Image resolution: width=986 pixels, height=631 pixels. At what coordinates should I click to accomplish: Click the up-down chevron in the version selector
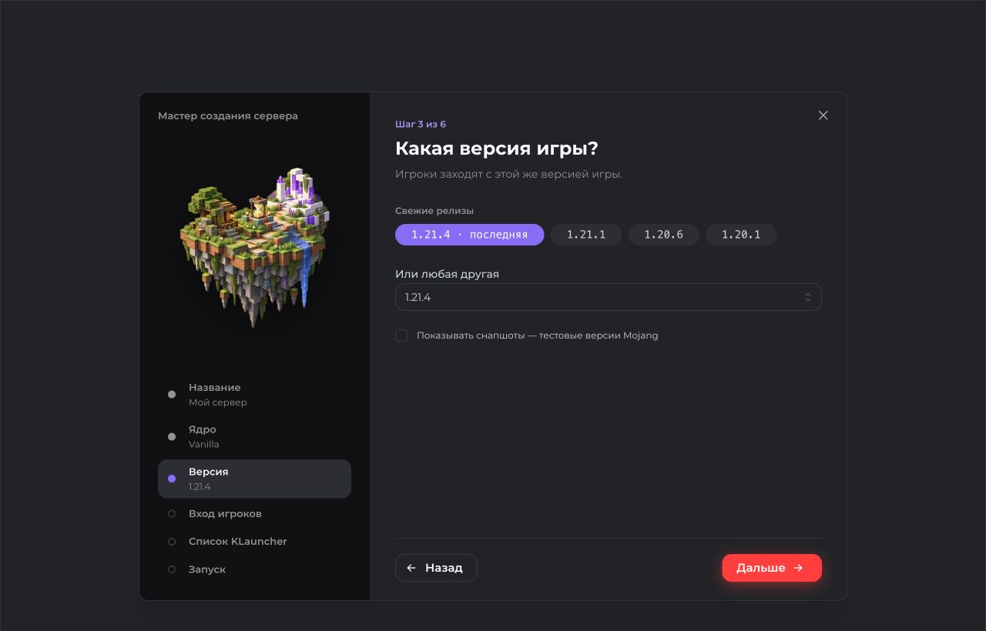[808, 297]
